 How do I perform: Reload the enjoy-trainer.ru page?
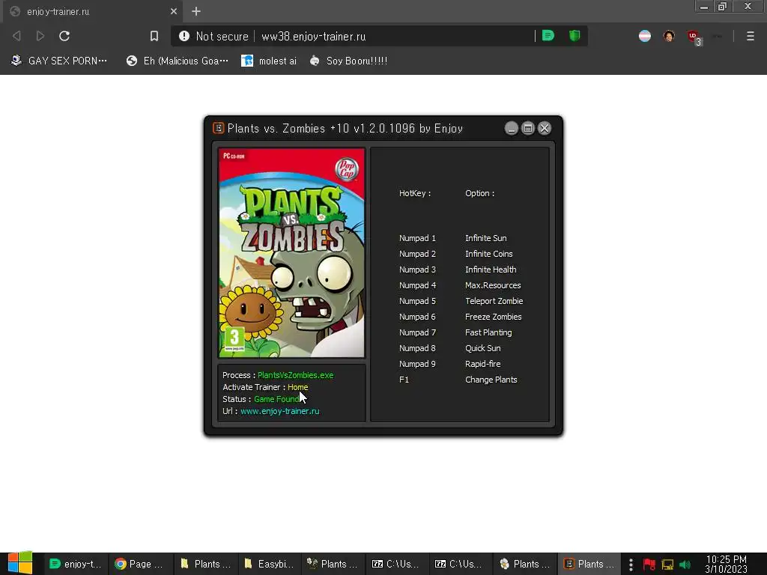[64, 36]
